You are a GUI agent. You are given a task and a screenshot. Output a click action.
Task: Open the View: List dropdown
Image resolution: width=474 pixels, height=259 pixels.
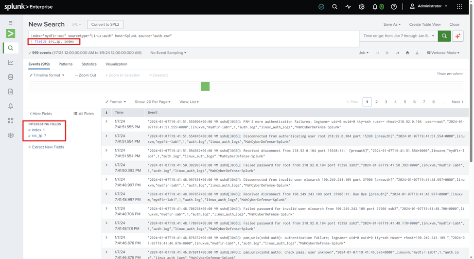[189, 102]
